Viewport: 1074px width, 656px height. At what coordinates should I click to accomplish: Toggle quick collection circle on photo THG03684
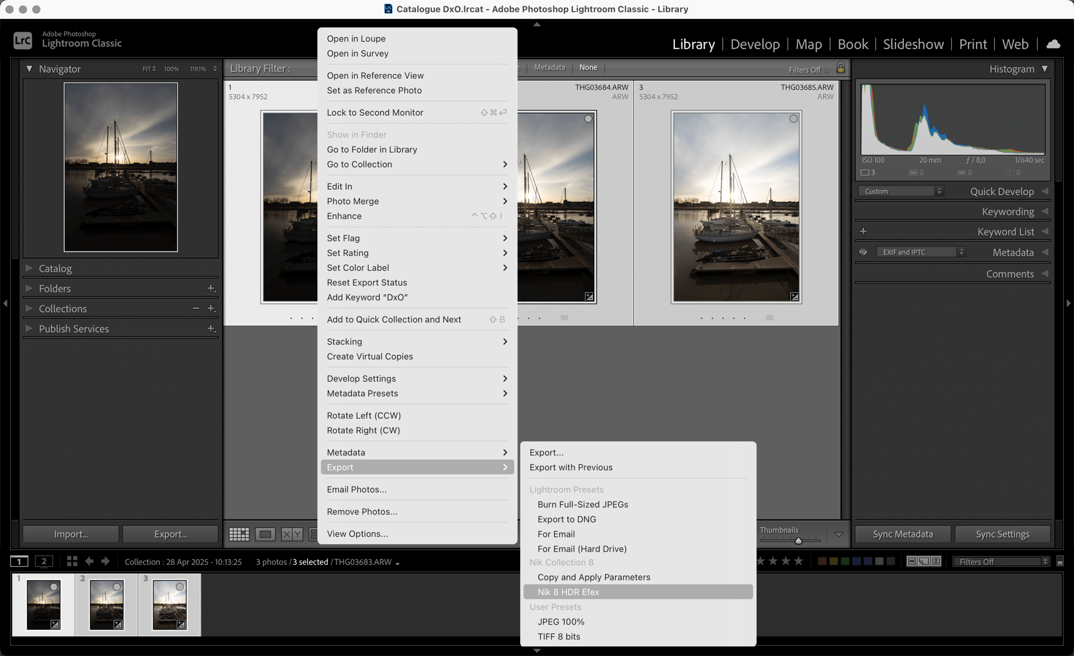point(588,119)
